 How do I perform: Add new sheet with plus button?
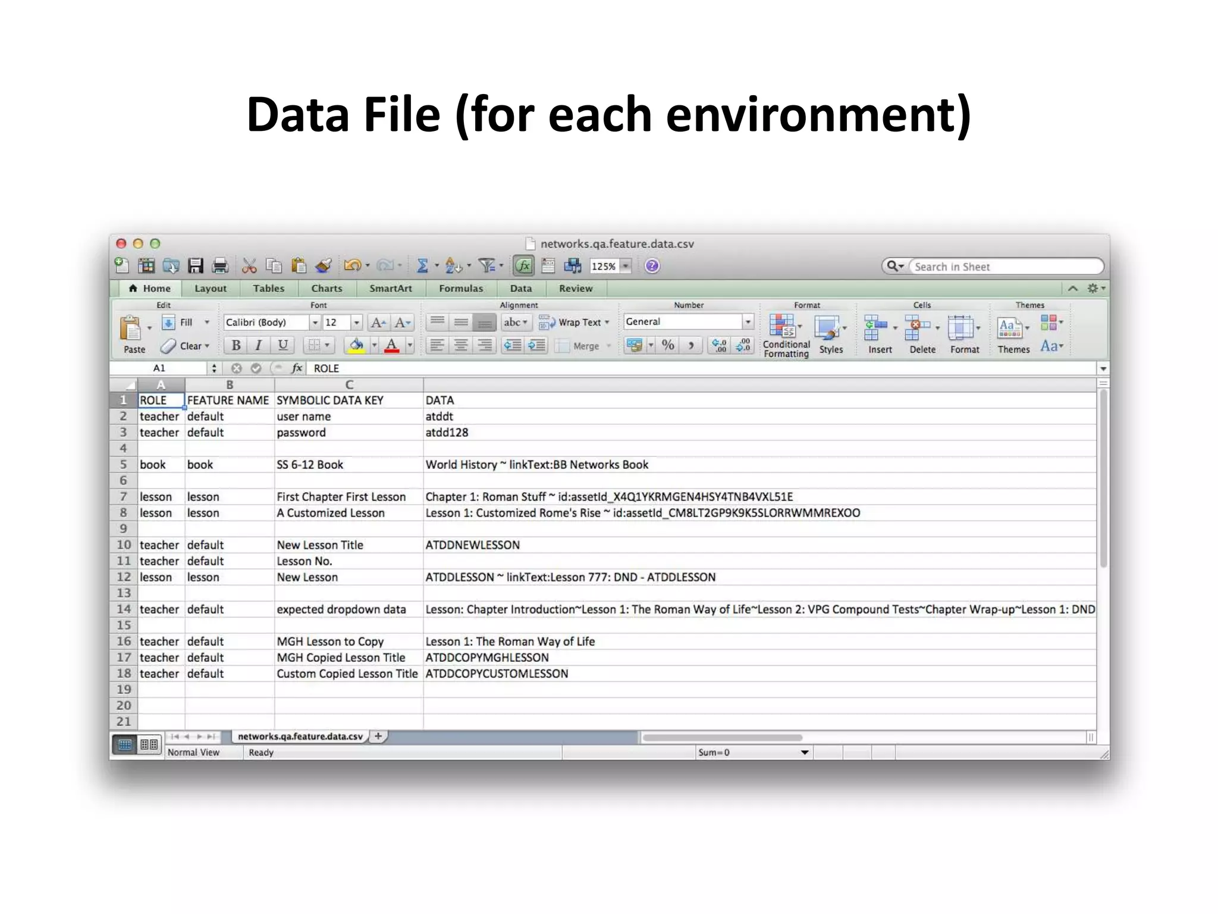click(378, 736)
